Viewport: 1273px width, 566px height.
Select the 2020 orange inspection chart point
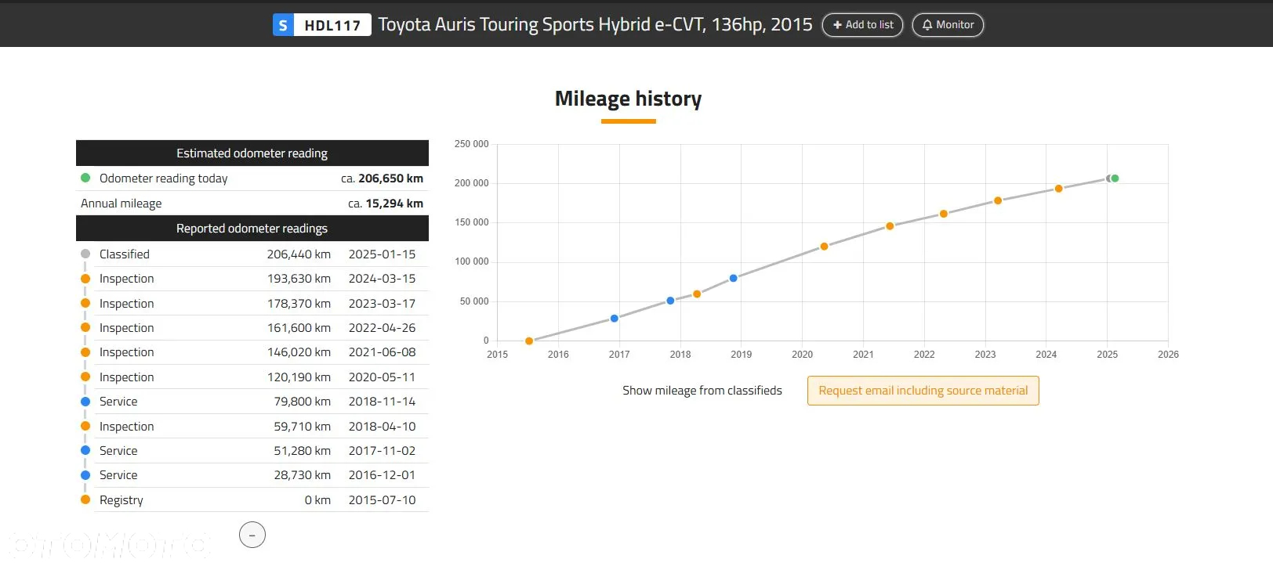coord(824,247)
